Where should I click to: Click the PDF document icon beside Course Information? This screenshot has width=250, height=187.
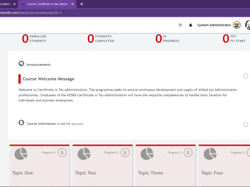coord(21,123)
